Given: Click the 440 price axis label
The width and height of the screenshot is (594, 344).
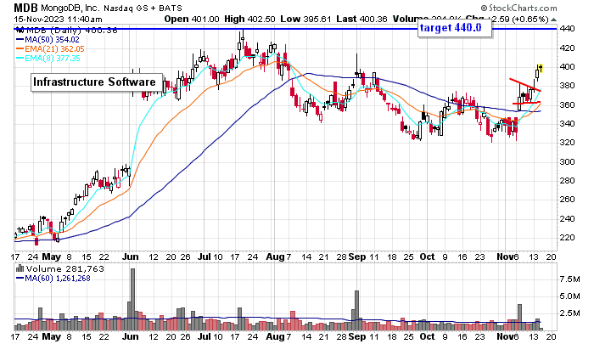Looking at the screenshot, I should (x=568, y=28).
